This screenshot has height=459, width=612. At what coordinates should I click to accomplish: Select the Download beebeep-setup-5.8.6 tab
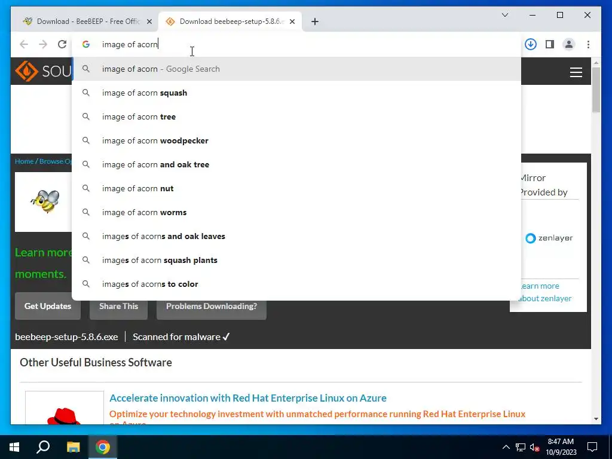[x=230, y=22]
